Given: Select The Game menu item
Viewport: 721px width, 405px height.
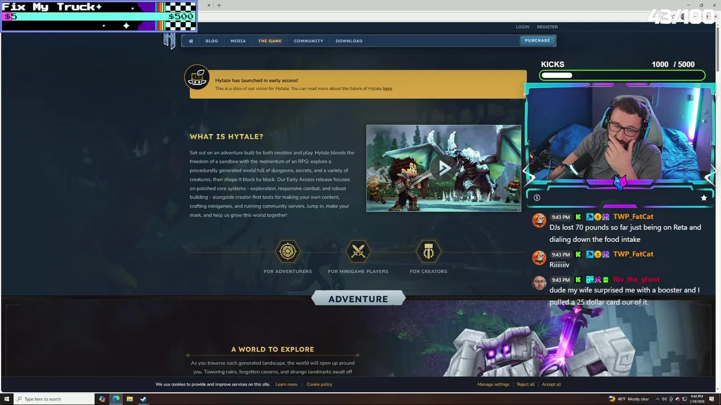Looking at the screenshot, I should tap(270, 40).
